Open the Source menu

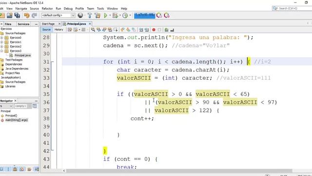[34, 9]
